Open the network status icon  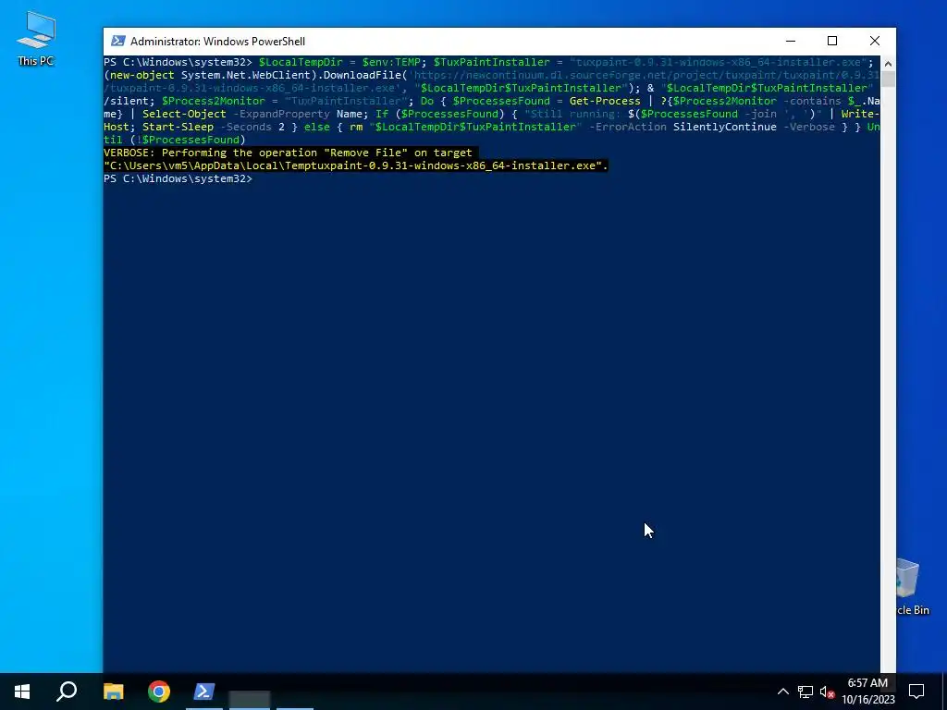[806, 692]
